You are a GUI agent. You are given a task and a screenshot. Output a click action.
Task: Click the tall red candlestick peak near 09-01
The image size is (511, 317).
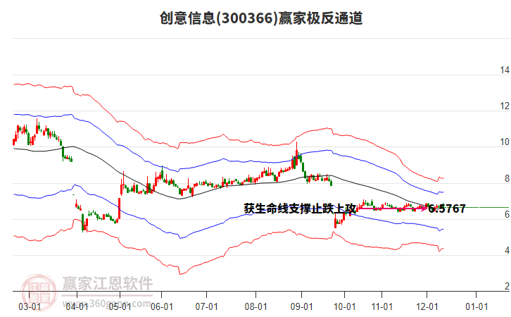tap(296, 155)
